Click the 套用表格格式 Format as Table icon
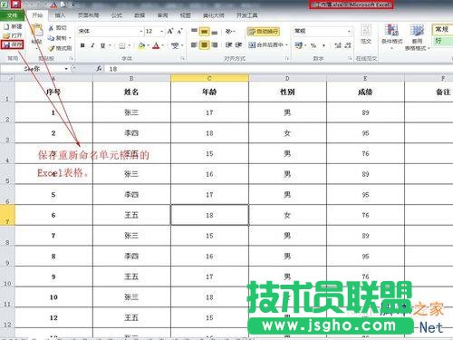The width and height of the screenshot is (453, 340). (417, 30)
